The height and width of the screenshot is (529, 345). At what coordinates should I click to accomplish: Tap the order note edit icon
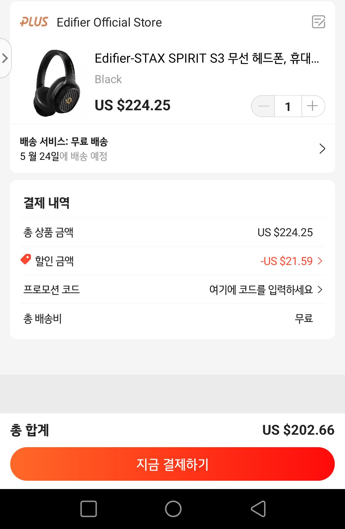pyautogui.click(x=318, y=22)
